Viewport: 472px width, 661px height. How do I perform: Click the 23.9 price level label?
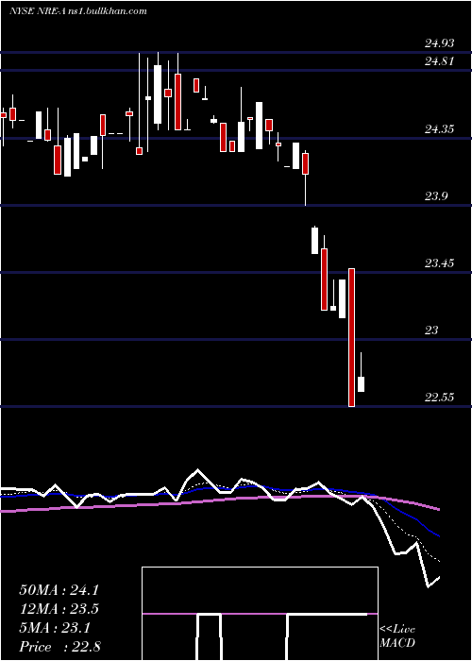tap(436, 196)
